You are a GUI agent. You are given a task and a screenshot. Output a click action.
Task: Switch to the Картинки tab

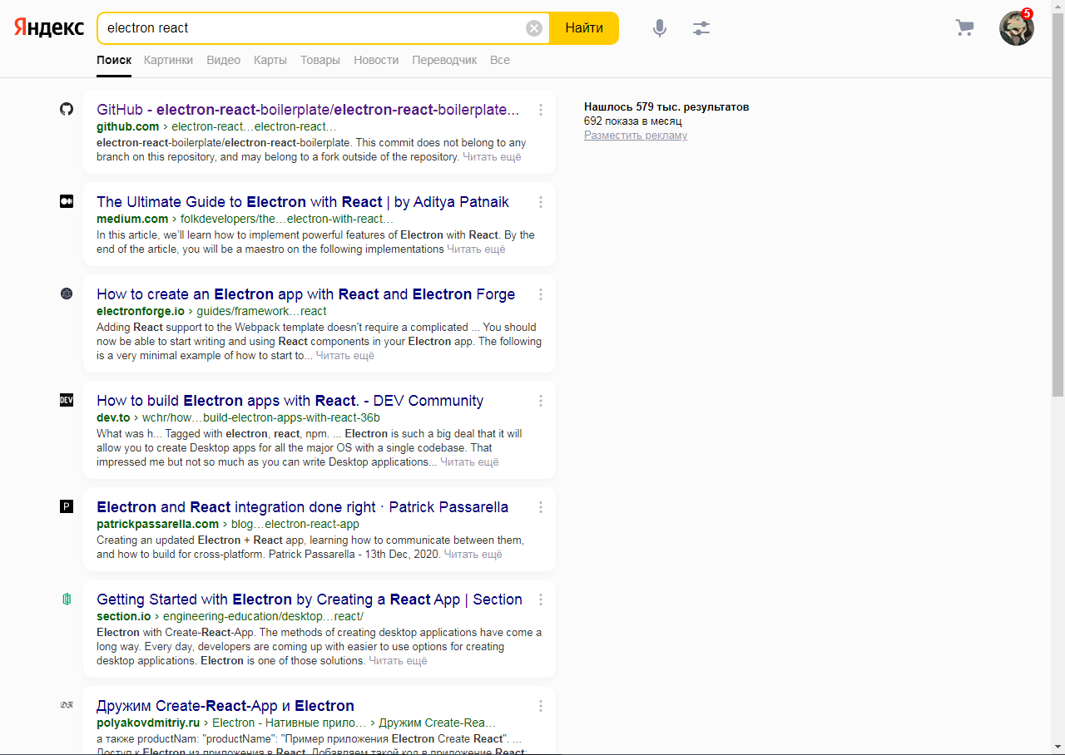[x=168, y=60]
